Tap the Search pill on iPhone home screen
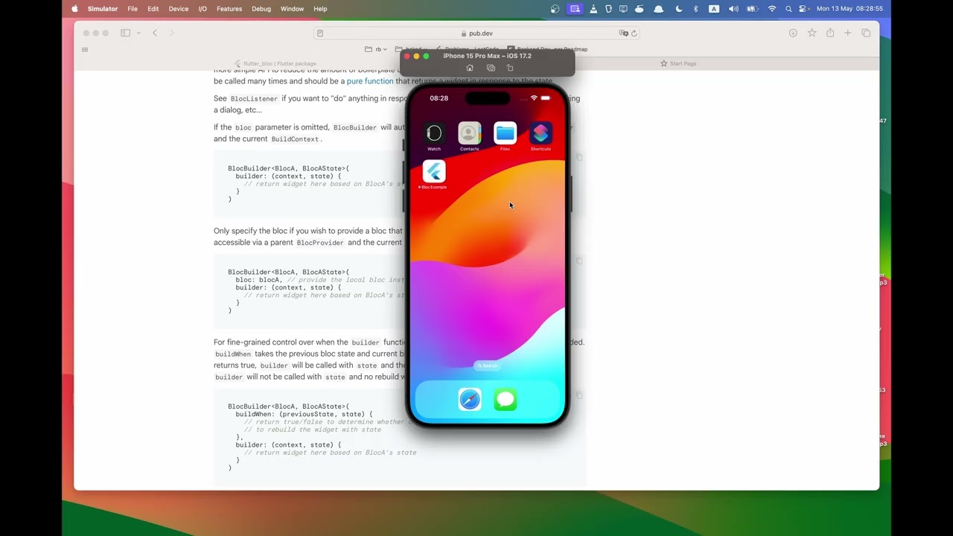 pyautogui.click(x=488, y=366)
